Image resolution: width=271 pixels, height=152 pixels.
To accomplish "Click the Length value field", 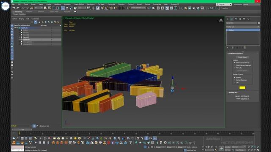I will (244, 96).
